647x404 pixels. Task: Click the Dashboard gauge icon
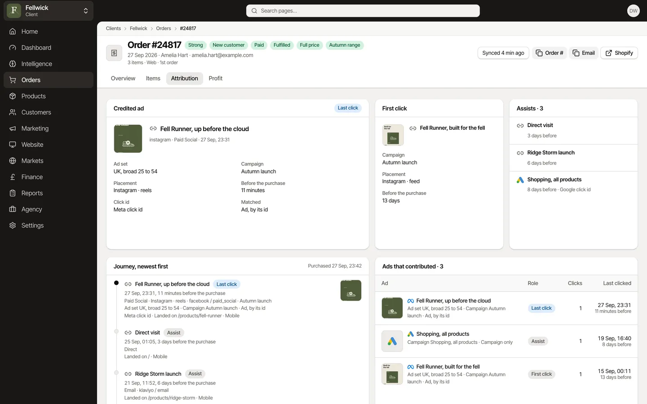[x=13, y=48]
